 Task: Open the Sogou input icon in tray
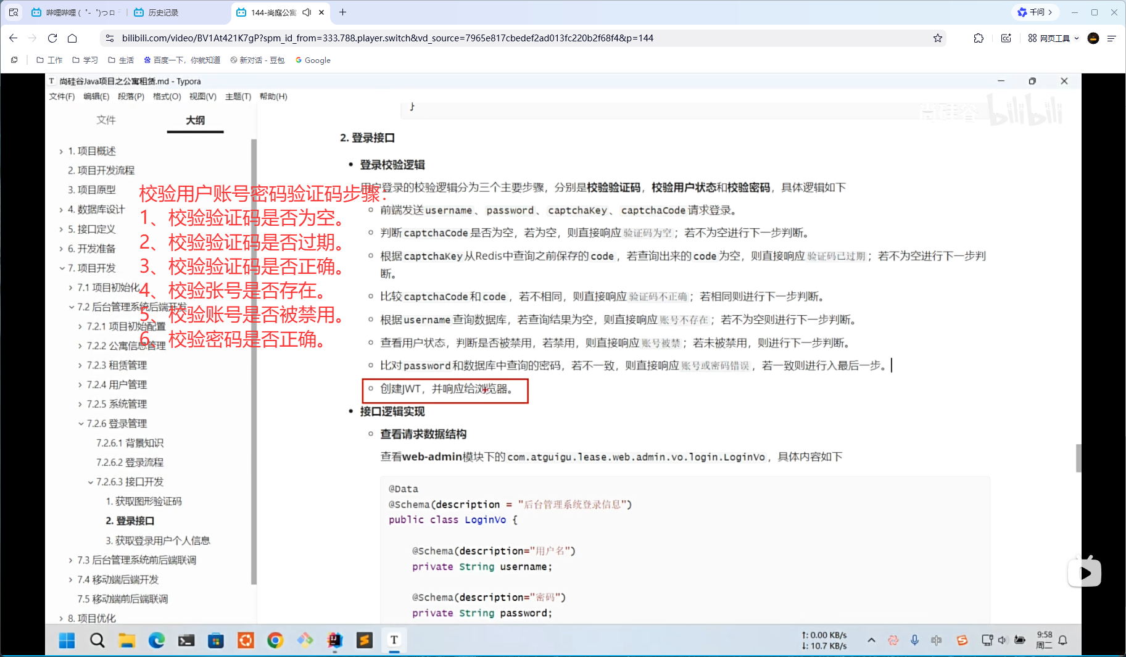pos(962,640)
